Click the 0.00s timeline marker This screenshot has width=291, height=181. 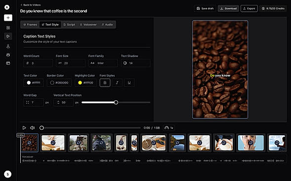20,135
